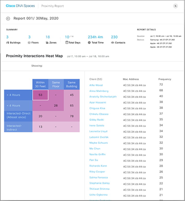
Task: Open client Mayke Schuurs
Action: click(x=98, y=143)
